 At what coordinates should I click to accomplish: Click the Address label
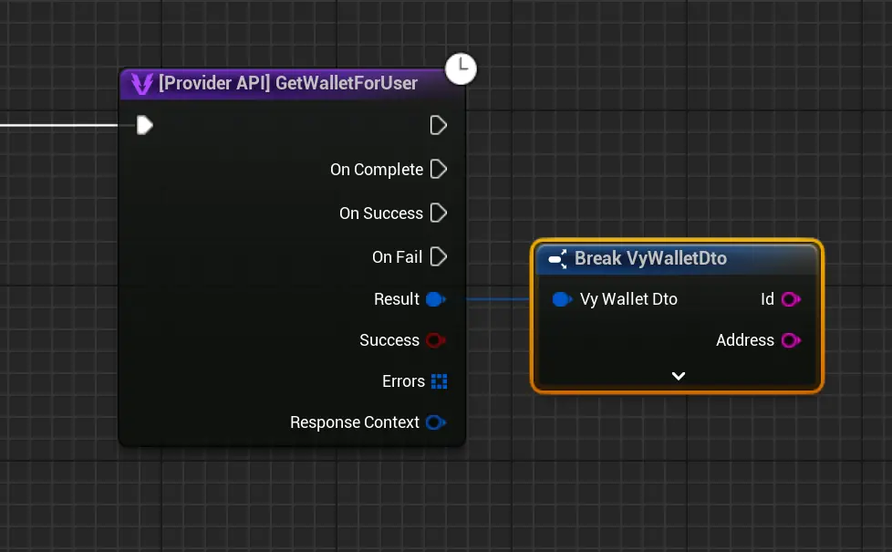745,340
